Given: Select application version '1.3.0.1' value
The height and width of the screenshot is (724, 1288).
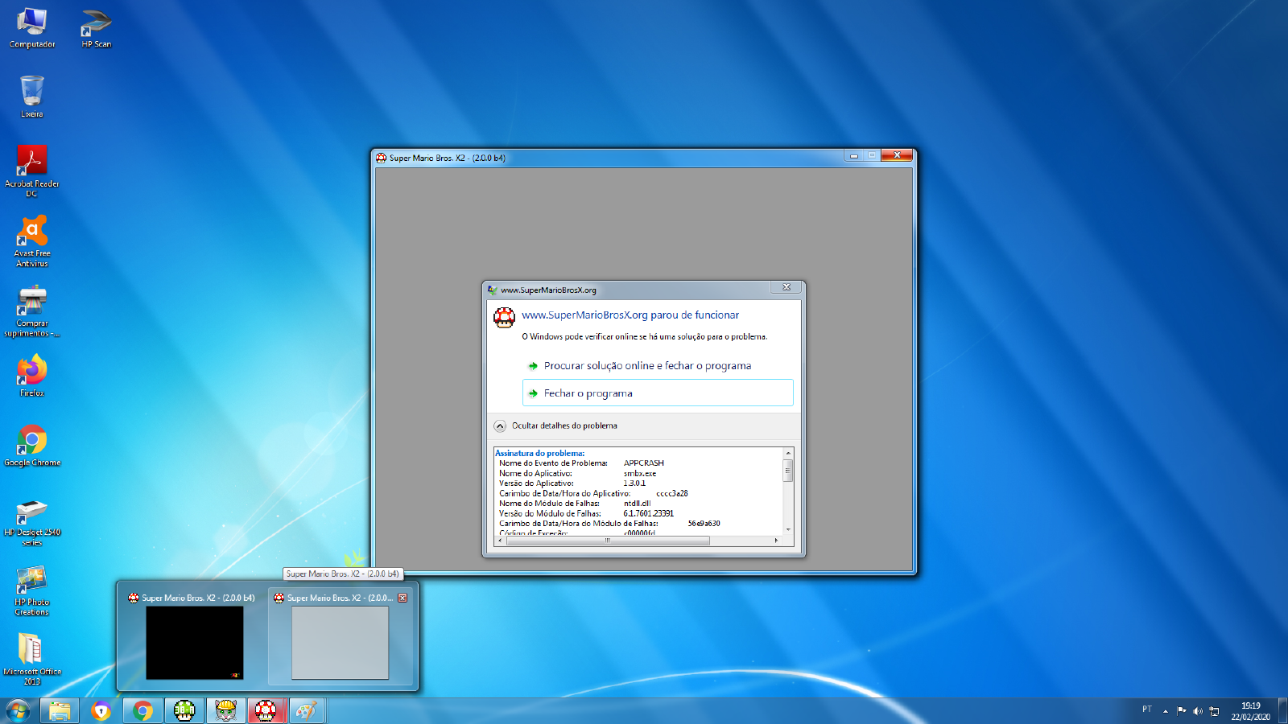Looking at the screenshot, I should pos(634,483).
